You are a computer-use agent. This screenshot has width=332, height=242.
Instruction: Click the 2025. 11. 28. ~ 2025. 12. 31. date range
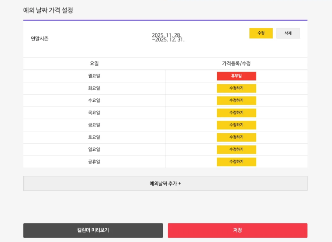168,38
